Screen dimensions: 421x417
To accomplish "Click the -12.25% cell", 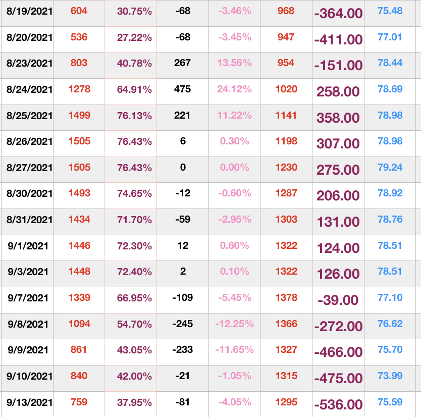I will coord(234,324).
